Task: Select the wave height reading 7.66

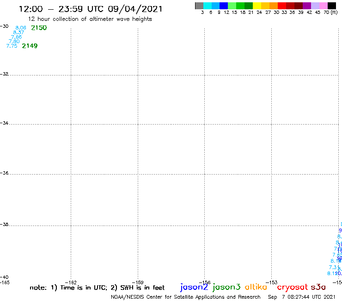Action: tap(16, 37)
